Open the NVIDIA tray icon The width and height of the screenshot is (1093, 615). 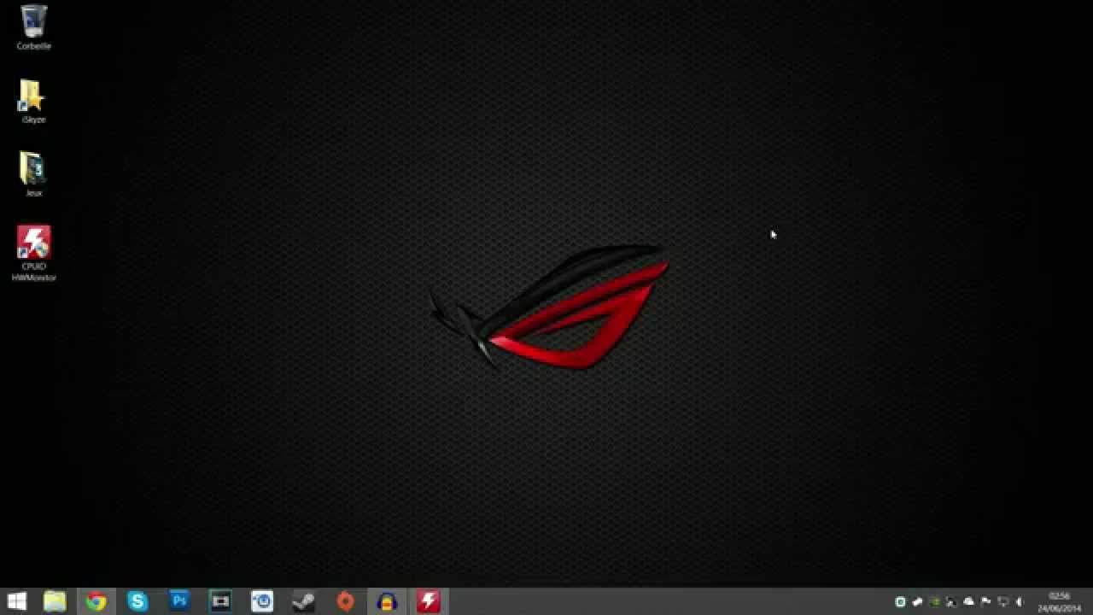935,602
